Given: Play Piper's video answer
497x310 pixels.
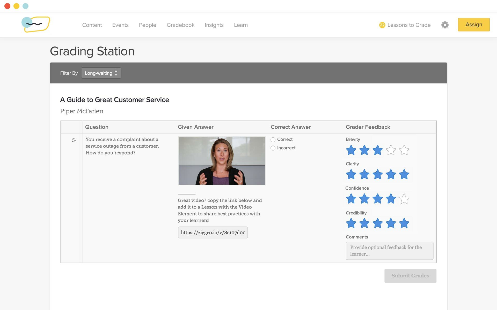Looking at the screenshot, I should pyautogui.click(x=221, y=161).
